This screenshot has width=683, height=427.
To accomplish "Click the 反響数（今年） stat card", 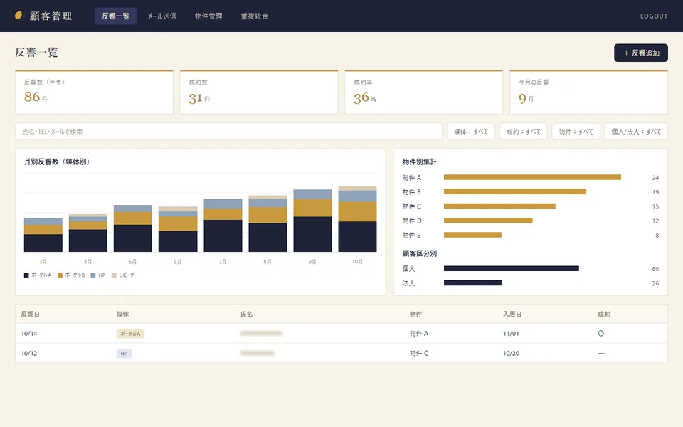I will (94, 93).
